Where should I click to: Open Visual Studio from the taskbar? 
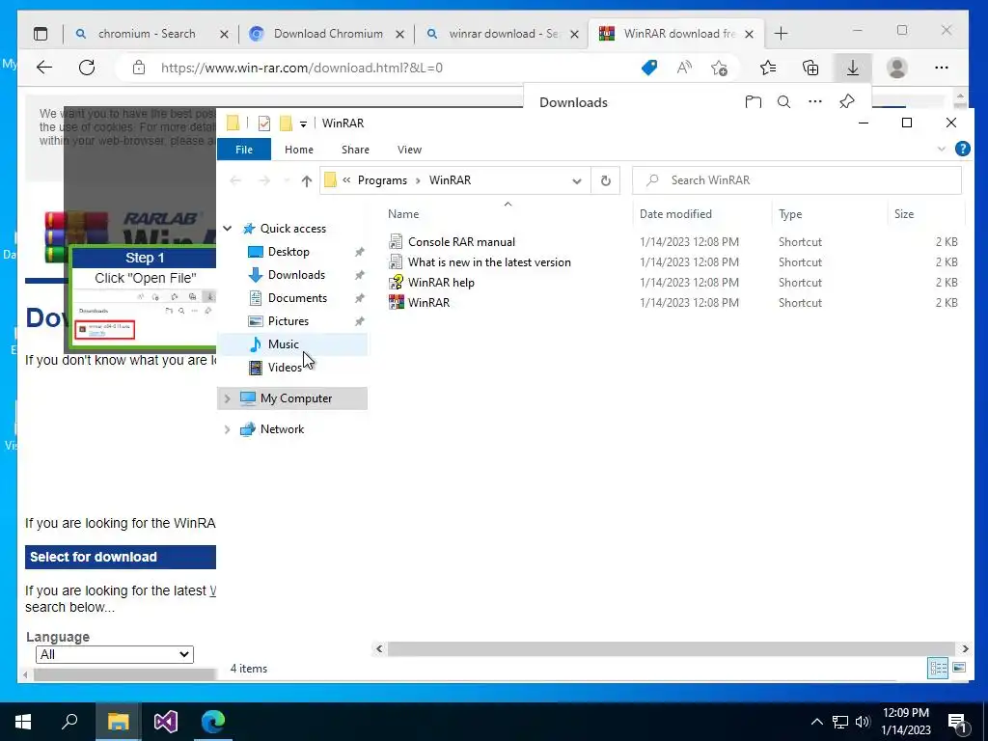pyautogui.click(x=166, y=722)
